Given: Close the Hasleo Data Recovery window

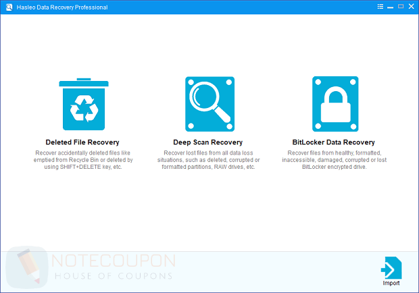Looking at the screenshot, I should [x=412, y=6].
